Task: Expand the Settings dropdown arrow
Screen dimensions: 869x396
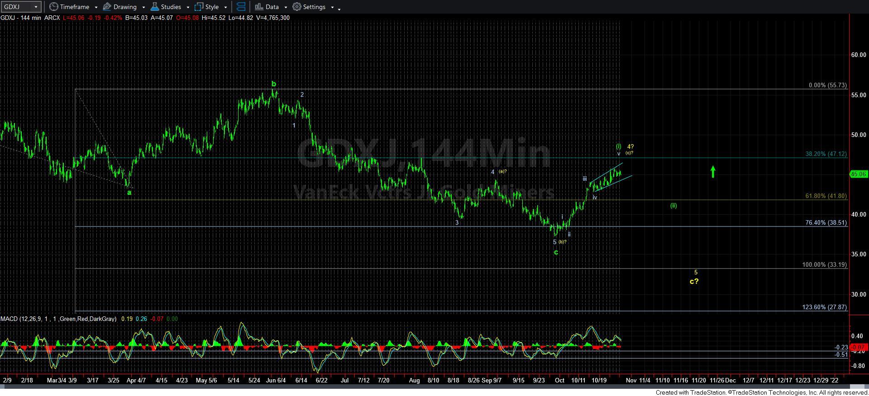Action: pos(332,7)
